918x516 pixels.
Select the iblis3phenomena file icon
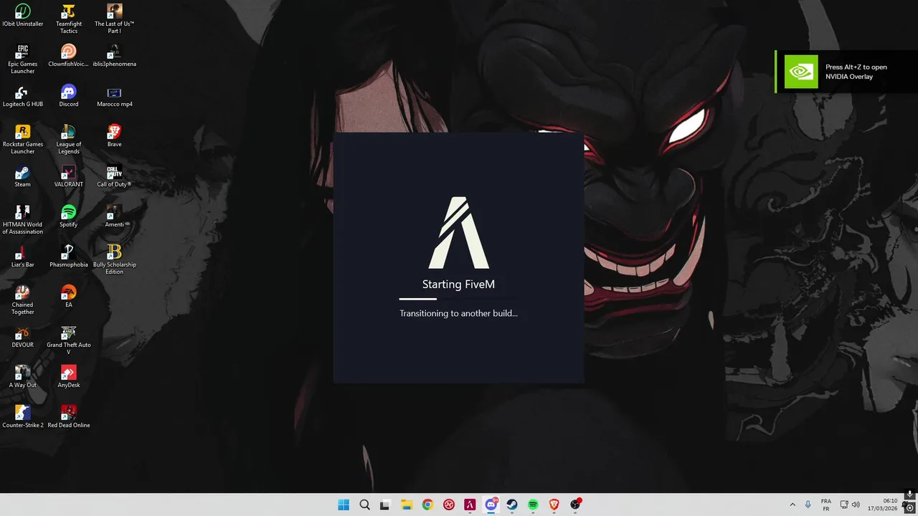(114, 56)
